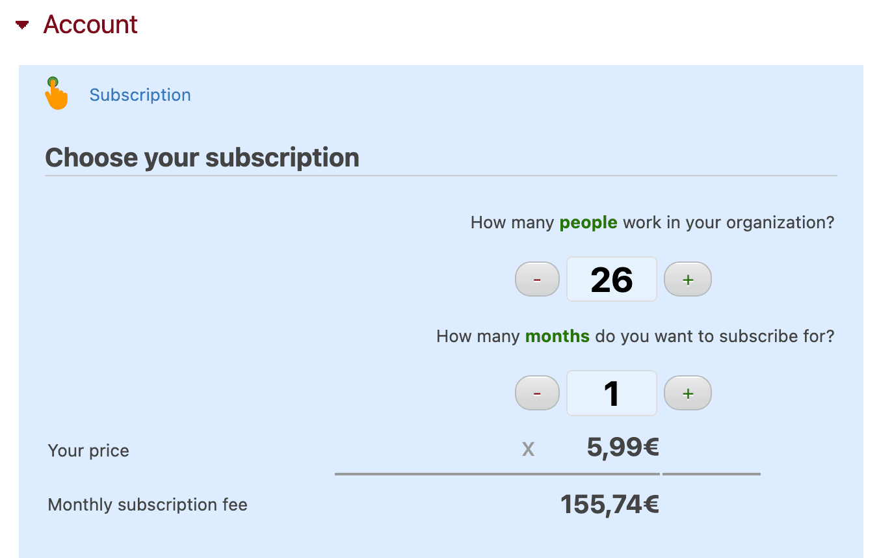The width and height of the screenshot is (879, 558).
Task: Click the pointing hand icon beside Subscription
Action: [57, 93]
